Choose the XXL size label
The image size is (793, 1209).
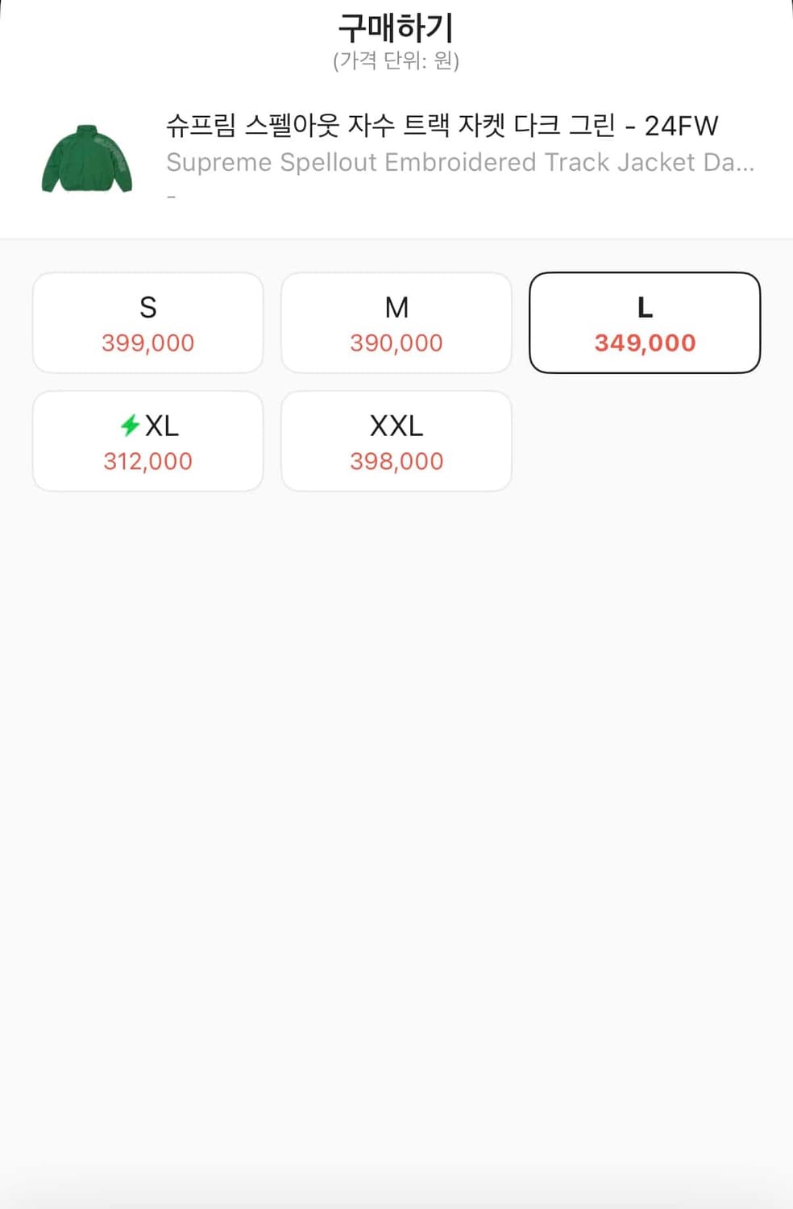pos(396,426)
